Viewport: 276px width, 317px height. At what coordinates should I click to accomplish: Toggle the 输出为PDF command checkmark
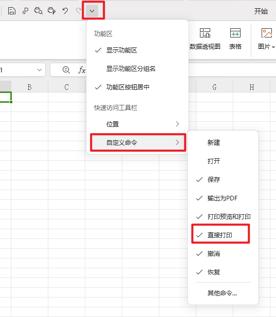pos(223,198)
